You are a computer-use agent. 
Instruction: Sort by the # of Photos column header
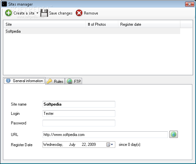(102, 24)
